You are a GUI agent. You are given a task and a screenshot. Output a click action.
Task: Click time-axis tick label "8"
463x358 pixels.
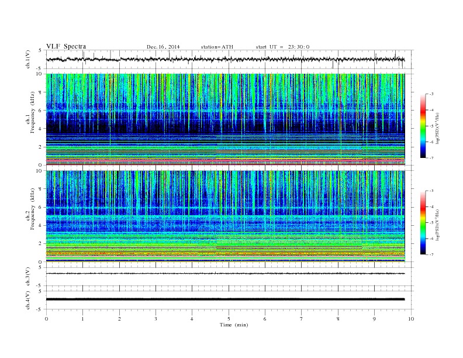[x=338, y=319]
